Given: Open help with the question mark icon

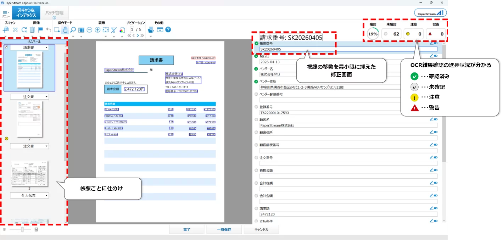Looking at the screenshot, I should tap(168, 29).
